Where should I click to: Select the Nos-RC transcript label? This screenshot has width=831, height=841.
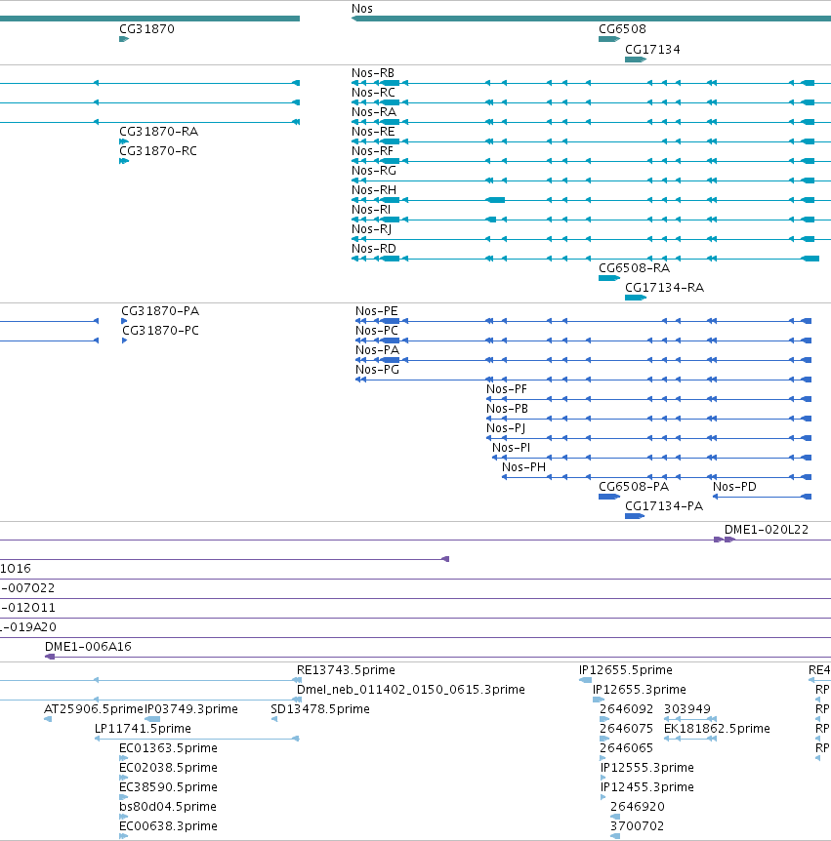coord(373,93)
